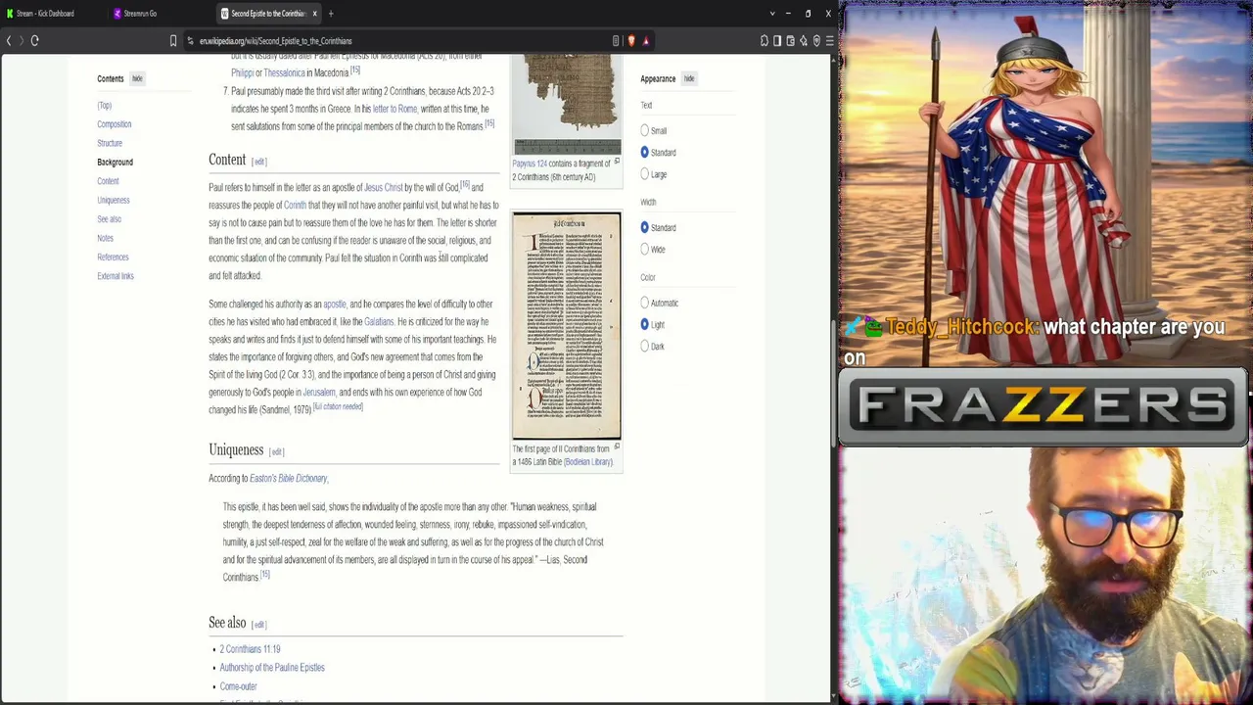Select Dark color mode

(644, 346)
